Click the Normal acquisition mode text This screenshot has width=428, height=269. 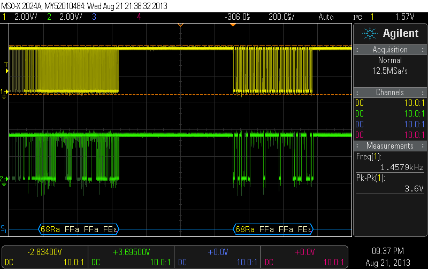point(390,60)
